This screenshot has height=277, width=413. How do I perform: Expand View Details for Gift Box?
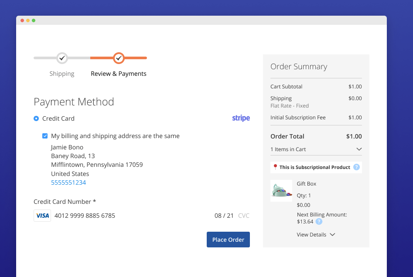click(x=316, y=234)
